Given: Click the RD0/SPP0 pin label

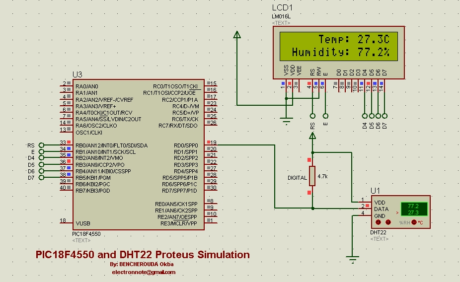Looking at the screenshot, I should tap(186, 145).
